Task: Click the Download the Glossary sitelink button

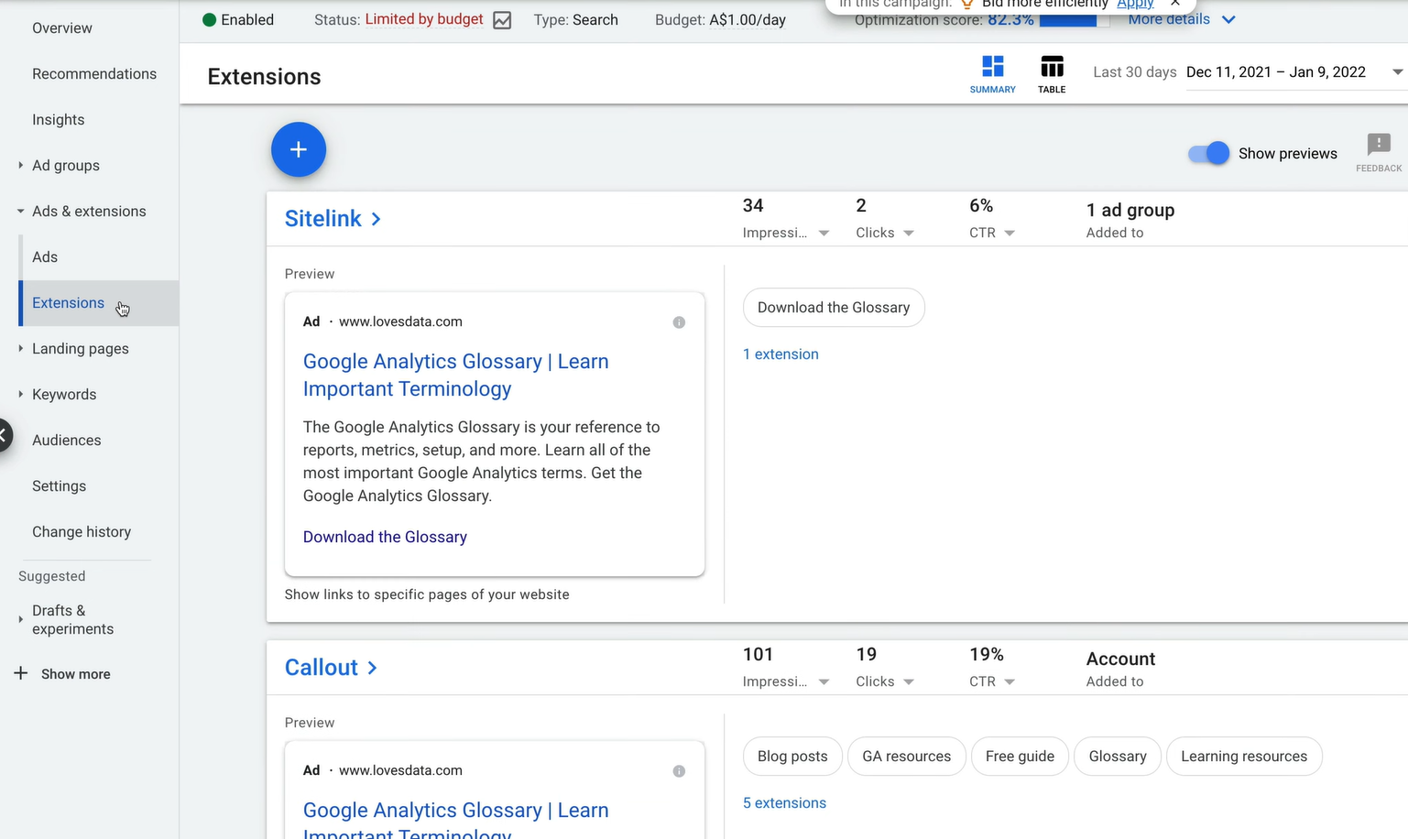Action: (834, 308)
